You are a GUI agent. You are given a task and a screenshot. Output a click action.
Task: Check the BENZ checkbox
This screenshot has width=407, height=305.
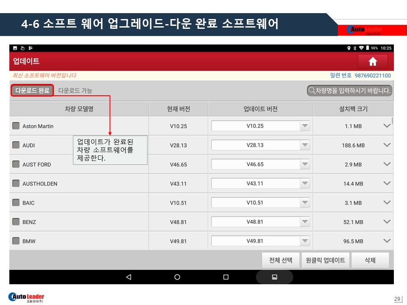[16, 222]
